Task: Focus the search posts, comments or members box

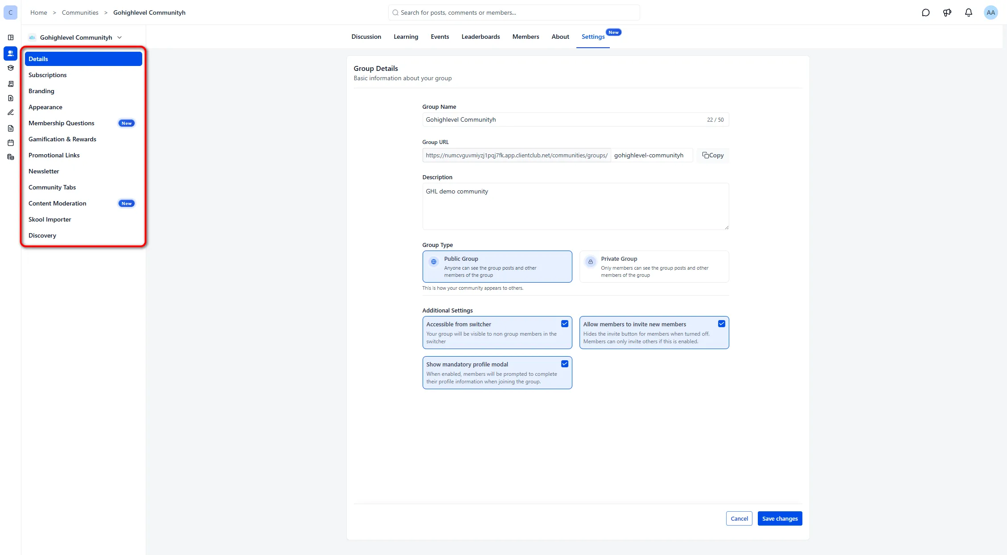Action: [x=514, y=12]
